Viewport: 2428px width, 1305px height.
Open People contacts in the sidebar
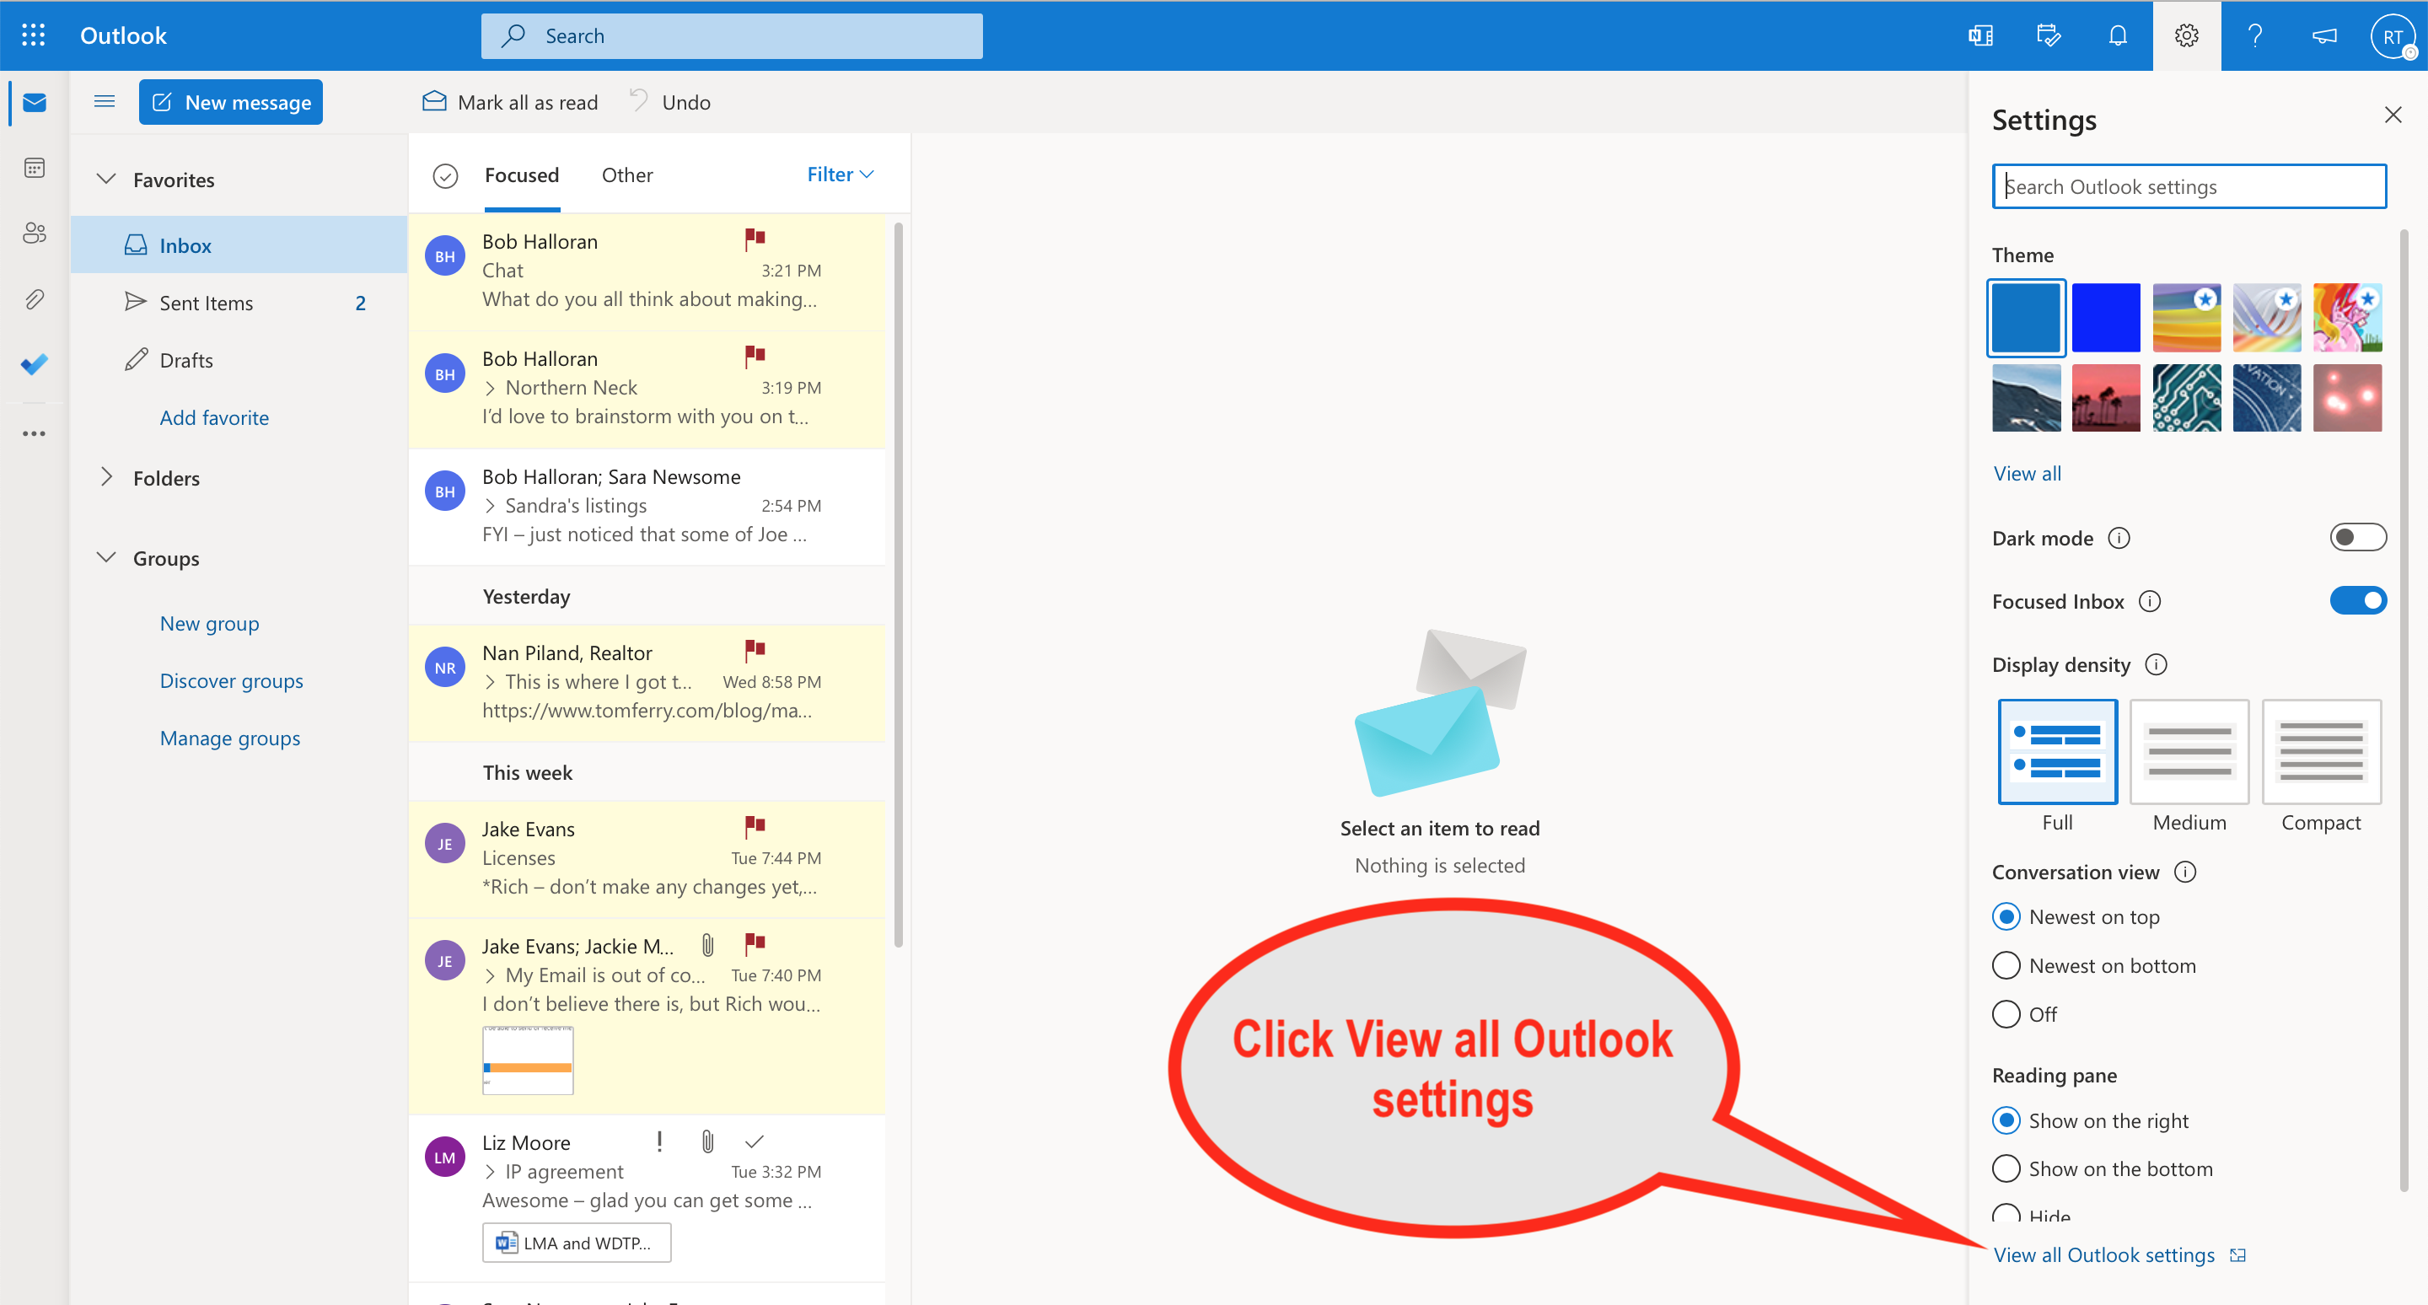[34, 234]
